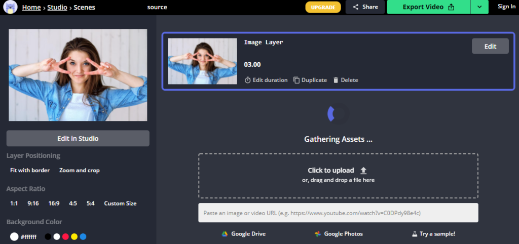Click the Scenes breadcrumb text

85,7
